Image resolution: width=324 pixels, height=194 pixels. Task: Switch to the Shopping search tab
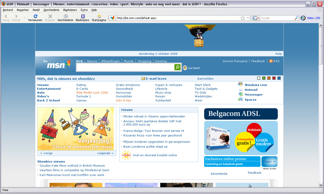(144, 61)
